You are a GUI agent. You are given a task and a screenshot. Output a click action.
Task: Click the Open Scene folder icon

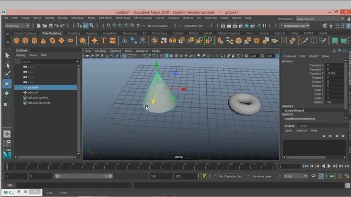44,26
